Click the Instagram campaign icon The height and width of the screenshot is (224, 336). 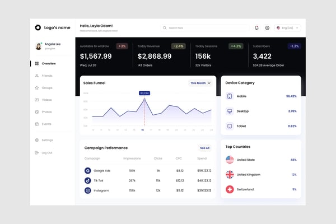pyautogui.click(x=88, y=190)
